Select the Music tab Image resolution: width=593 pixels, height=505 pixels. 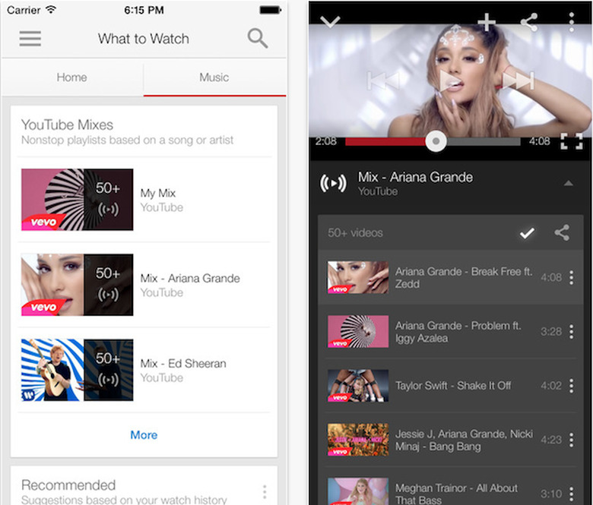pos(214,77)
